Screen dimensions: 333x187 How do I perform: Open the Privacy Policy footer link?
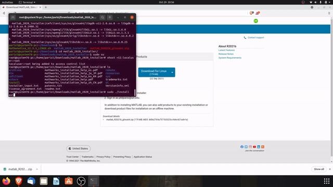tap(104, 157)
